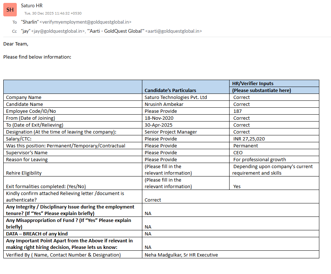Click the verifymyemployment@goldquestglobal.in recipient address
Viewport: 331px width, 274px height.
85,22
